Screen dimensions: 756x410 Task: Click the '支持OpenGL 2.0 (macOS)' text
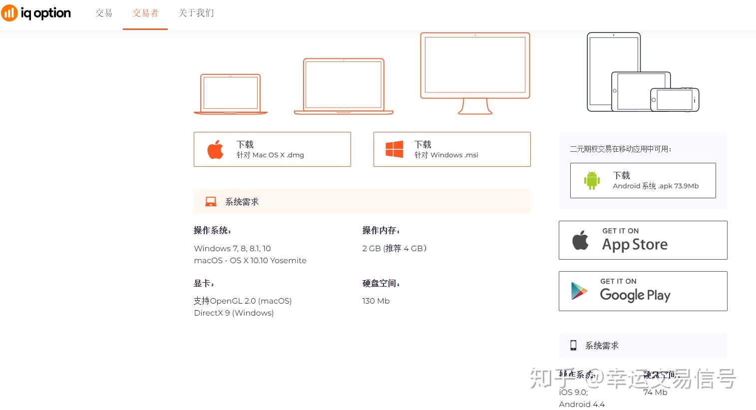tap(243, 301)
